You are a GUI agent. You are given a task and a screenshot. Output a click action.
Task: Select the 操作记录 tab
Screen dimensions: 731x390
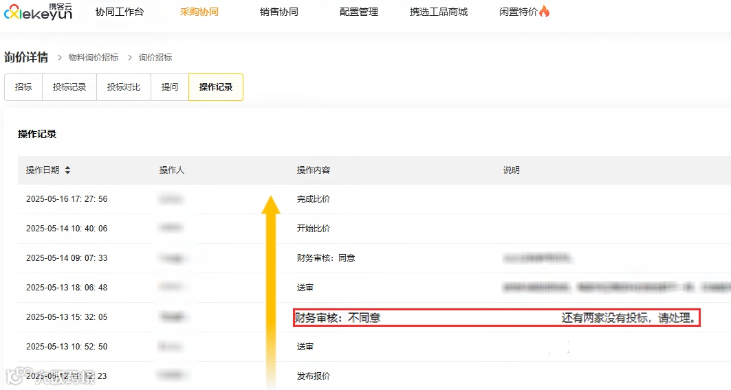point(216,87)
